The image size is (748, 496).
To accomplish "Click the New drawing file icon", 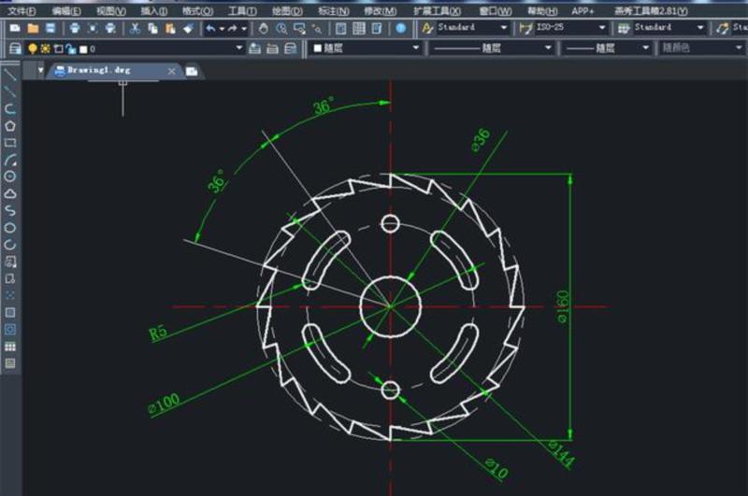I will (15, 29).
